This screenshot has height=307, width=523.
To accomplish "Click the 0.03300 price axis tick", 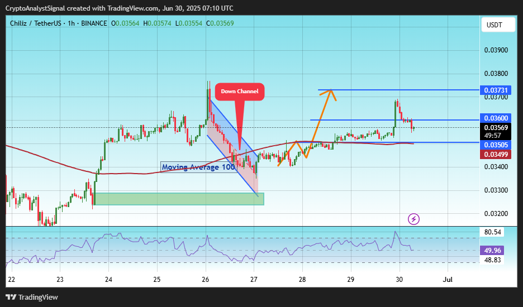I will 496,190.
